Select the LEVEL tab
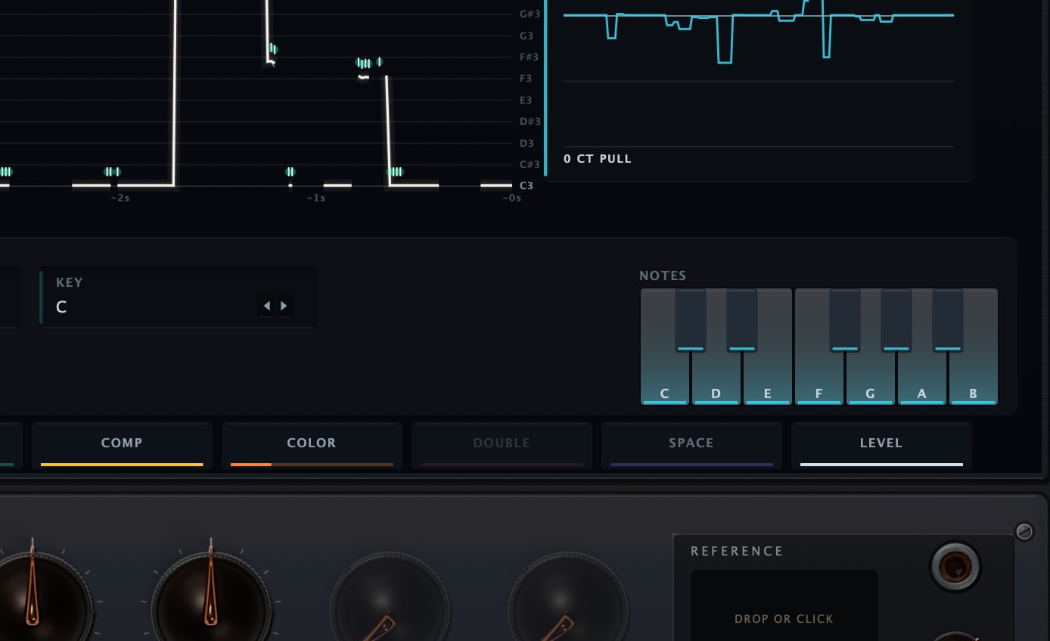This screenshot has width=1050, height=641. coord(881,446)
